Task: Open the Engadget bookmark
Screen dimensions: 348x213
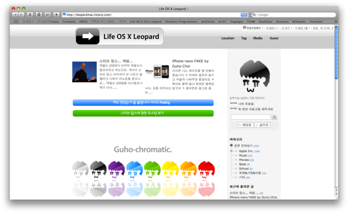Action: click(236, 21)
